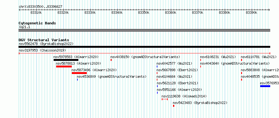The image size is (279, 118).
Task: Click the red mark under nsv6110781
Action: tap(241, 60)
